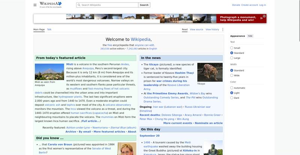Click the Wikipedia logo
This screenshot has height=155, width=300.
[51, 5]
